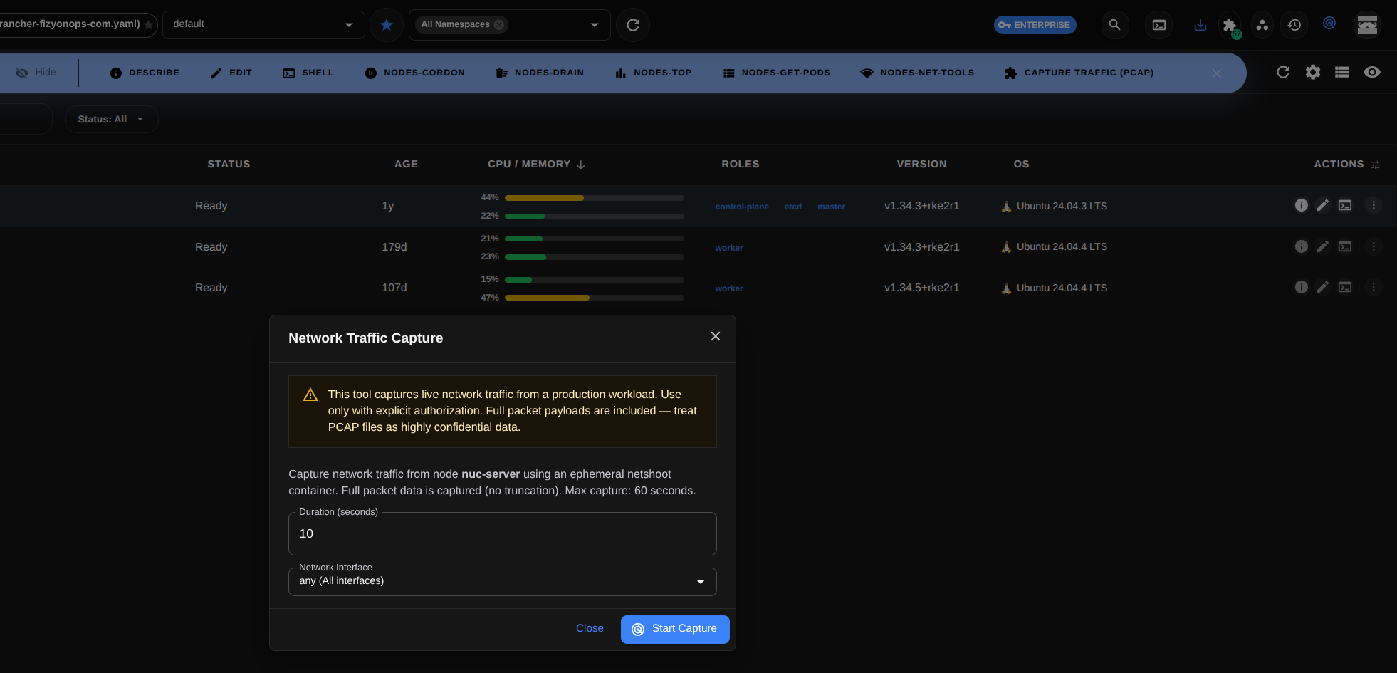Sort by AGE column
The image size is (1397, 673).
point(406,164)
